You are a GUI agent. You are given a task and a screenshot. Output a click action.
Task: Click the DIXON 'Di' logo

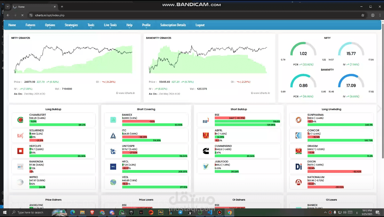(x=299, y=167)
